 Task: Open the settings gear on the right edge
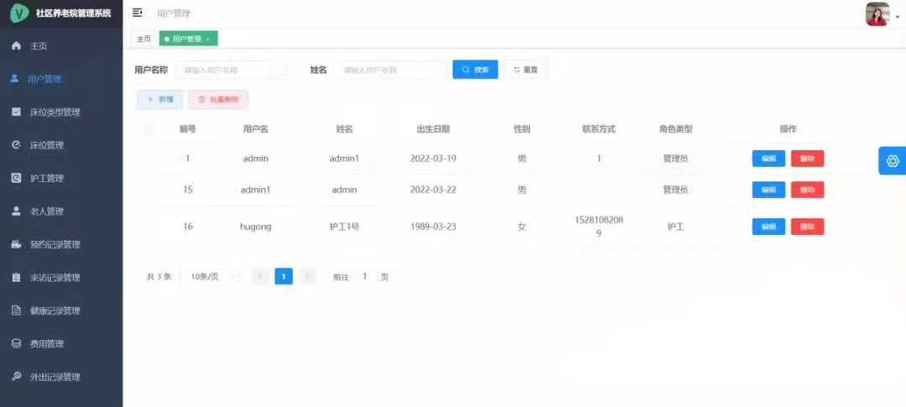(892, 160)
